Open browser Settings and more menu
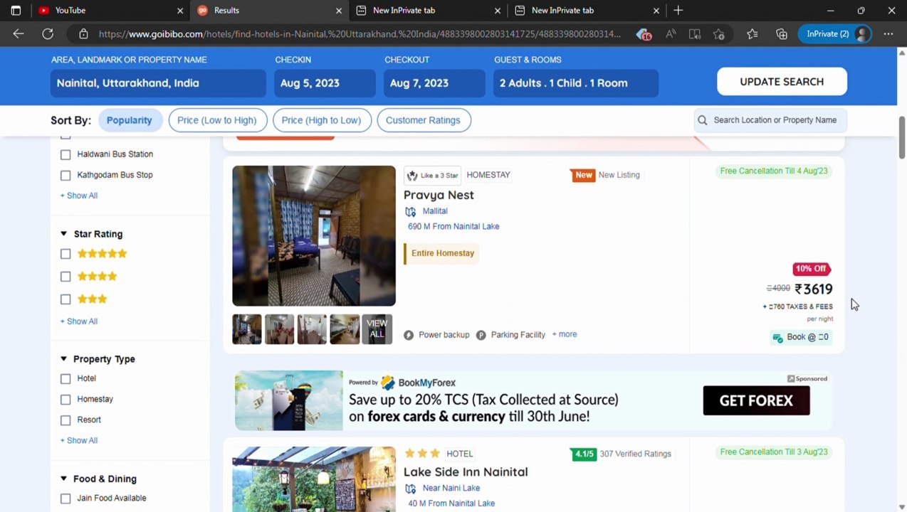The height and width of the screenshot is (512, 907). pyautogui.click(x=888, y=33)
